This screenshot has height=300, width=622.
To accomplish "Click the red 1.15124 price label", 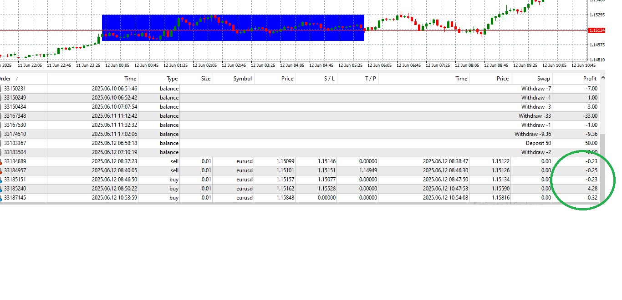I will point(597,30).
